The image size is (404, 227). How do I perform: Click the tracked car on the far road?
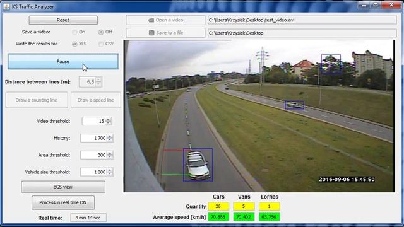295,105
